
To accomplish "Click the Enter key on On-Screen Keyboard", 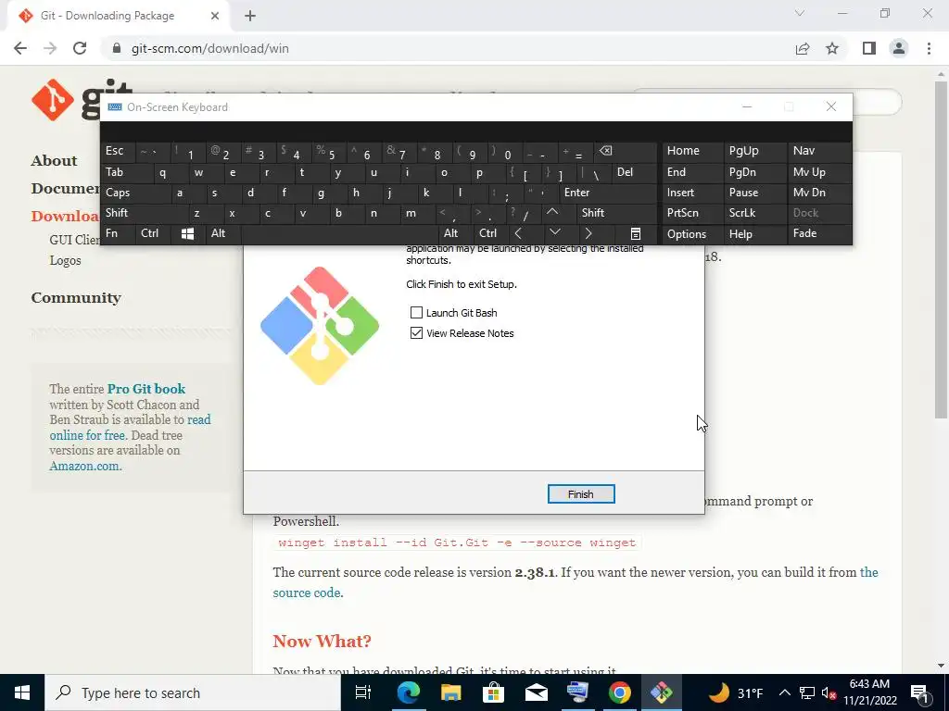I will point(608,193).
